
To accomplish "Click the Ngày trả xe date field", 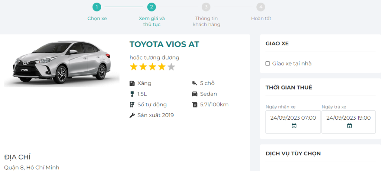I will click(348, 118).
